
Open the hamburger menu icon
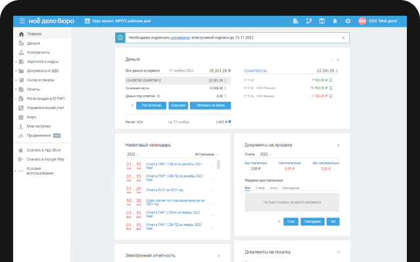point(22,21)
